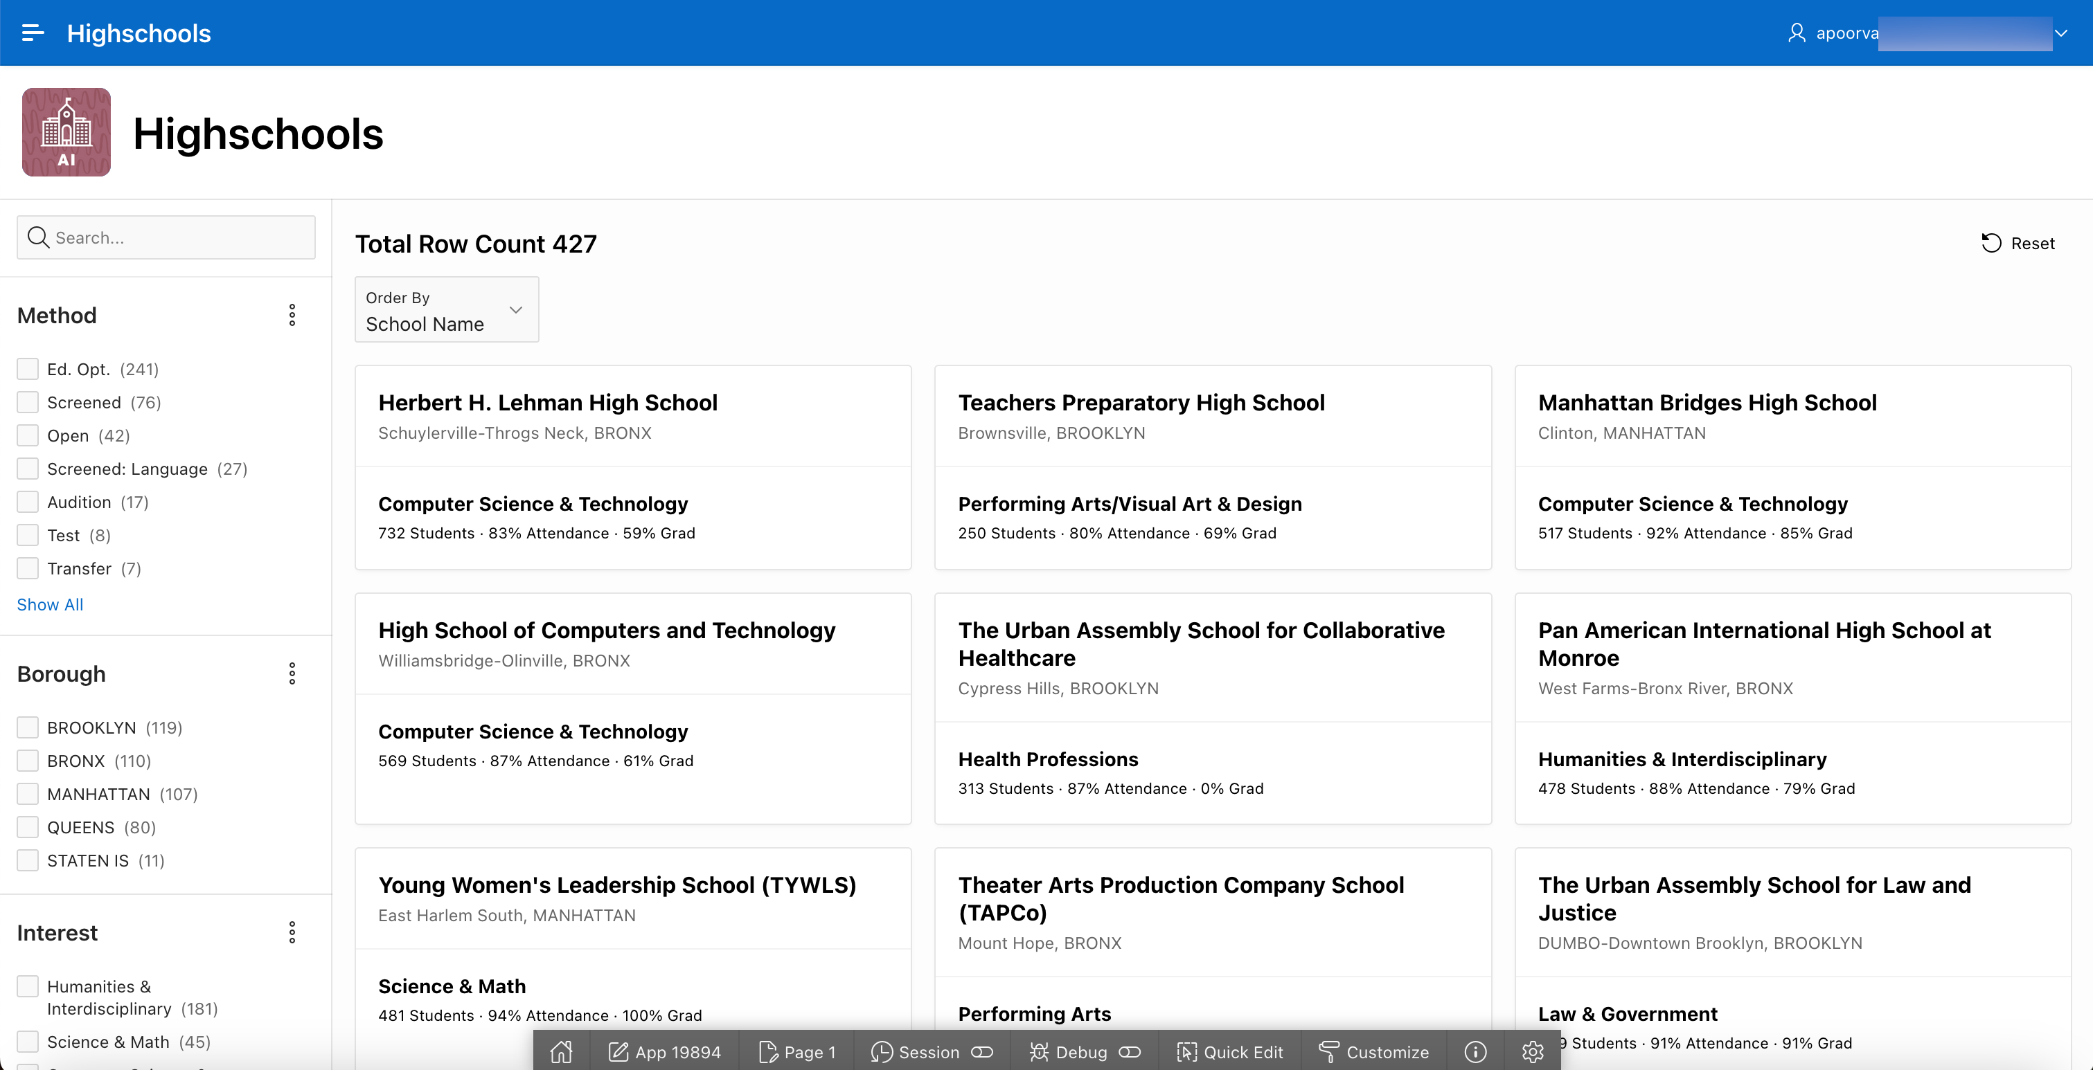The image size is (2093, 1070).
Task: Check the QUEENS borough filter
Action: click(x=28, y=827)
